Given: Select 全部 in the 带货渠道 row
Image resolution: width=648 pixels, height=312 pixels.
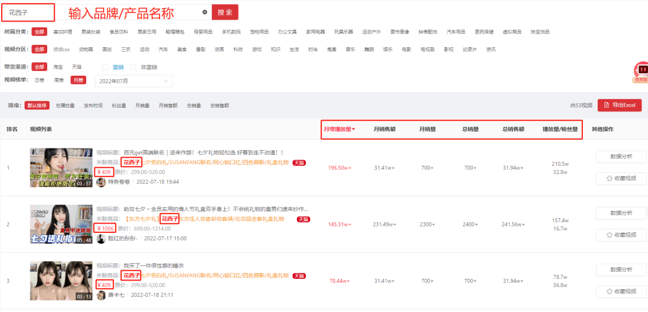Looking at the screenshot, I should click(39, 67).
